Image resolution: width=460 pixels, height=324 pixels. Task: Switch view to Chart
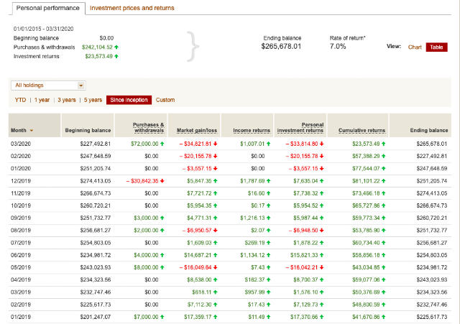click(415, 47)
